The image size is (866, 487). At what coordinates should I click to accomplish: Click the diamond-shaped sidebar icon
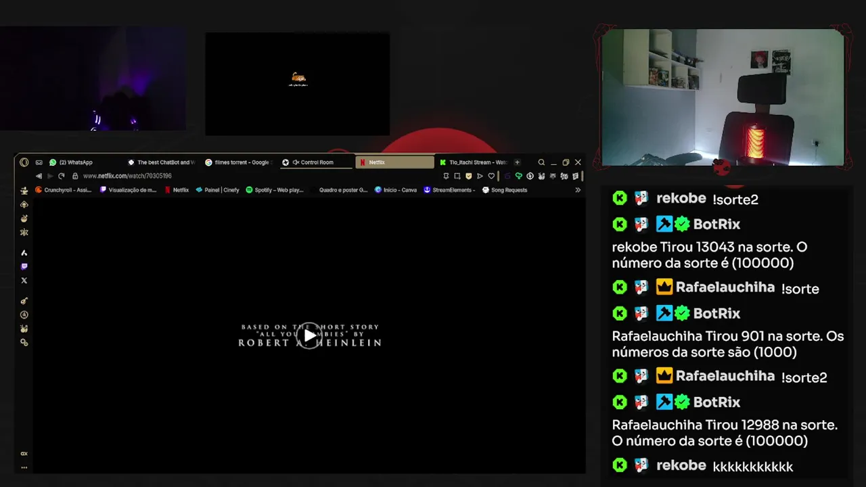coord(24,204)
